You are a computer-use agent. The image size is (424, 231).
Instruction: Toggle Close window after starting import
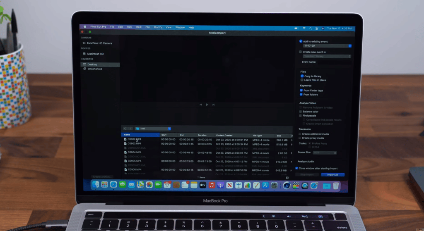[x=296, y=168]
